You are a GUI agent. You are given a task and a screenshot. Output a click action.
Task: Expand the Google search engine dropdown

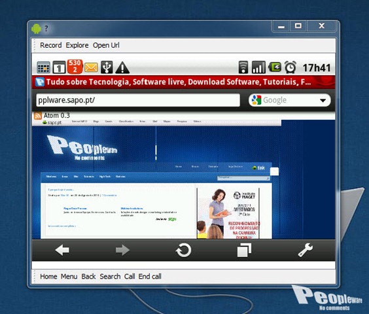tap(323, 101)
